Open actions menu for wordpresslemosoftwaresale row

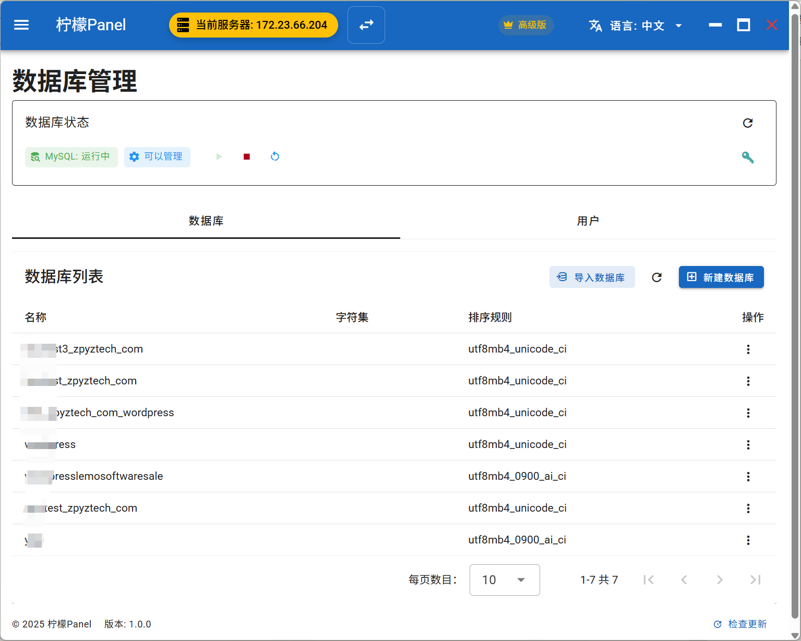pos(748,477)
